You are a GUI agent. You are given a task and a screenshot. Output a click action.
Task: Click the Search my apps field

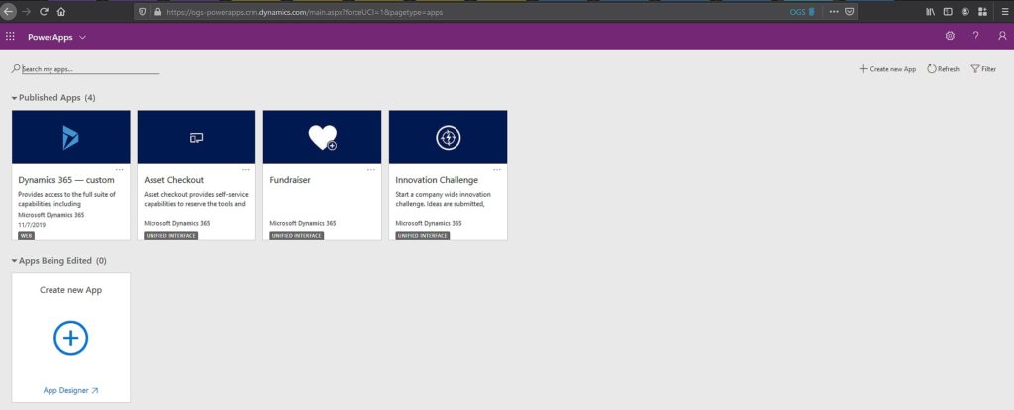click(89, 69)
